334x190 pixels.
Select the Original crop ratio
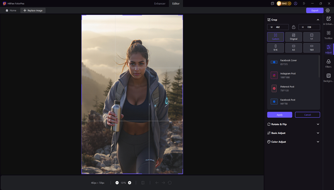coord(293,37)
